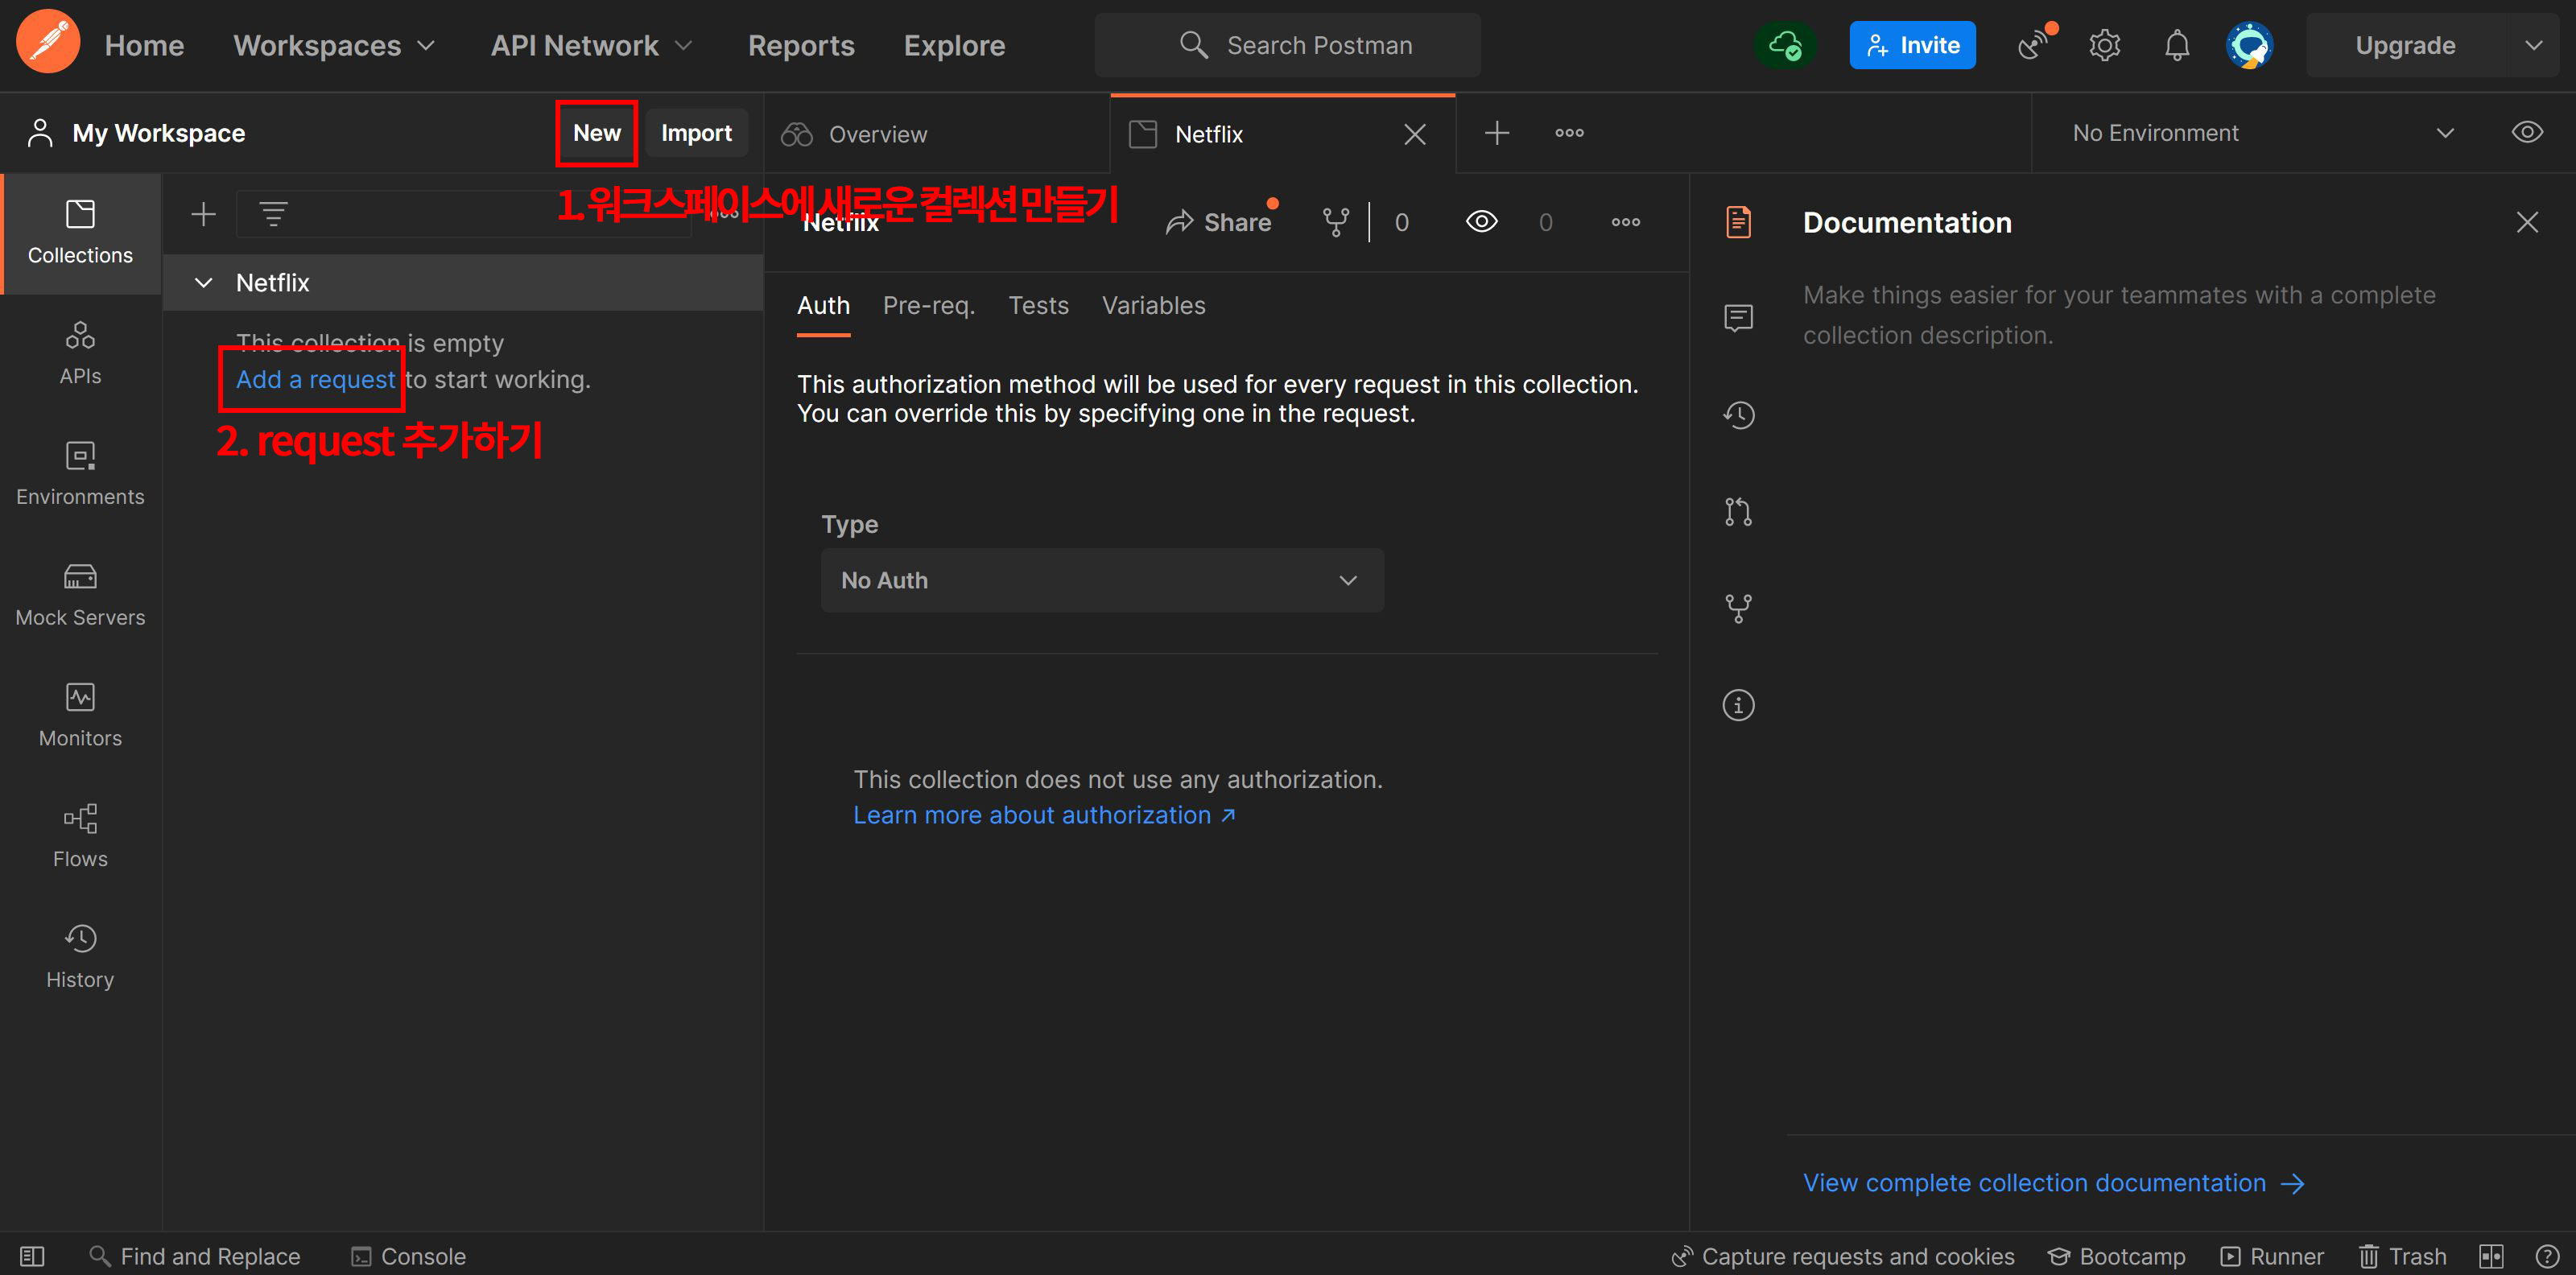This screenshot has width=2576, height=1275.
Task: Toggle the sidebar visibility in status bar
Action: click(x=32, y=1256)
